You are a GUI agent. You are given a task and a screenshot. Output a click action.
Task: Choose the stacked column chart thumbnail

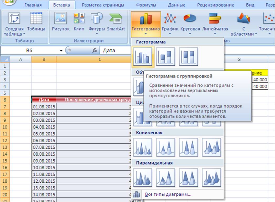pyautogui.click(x=165, y=56)
